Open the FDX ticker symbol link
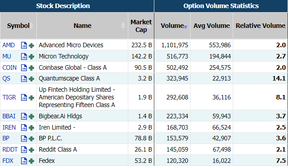288x166 pixels. [x=8, y=161]
